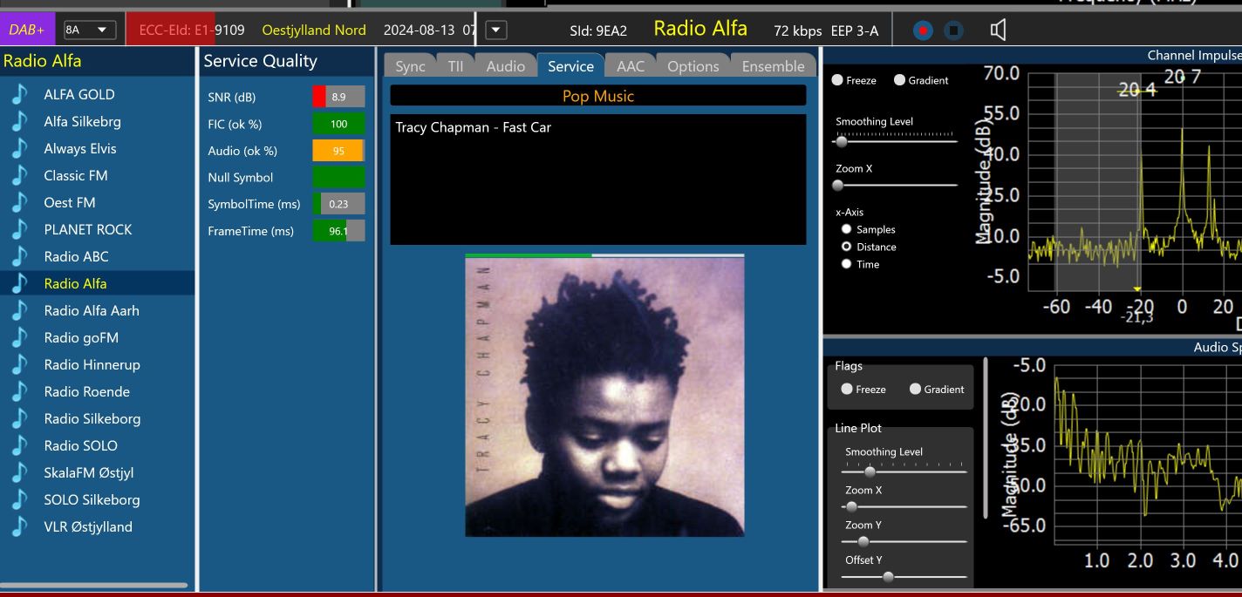
Task: Choose Time for the x-Axis
Action: point(846,264)
